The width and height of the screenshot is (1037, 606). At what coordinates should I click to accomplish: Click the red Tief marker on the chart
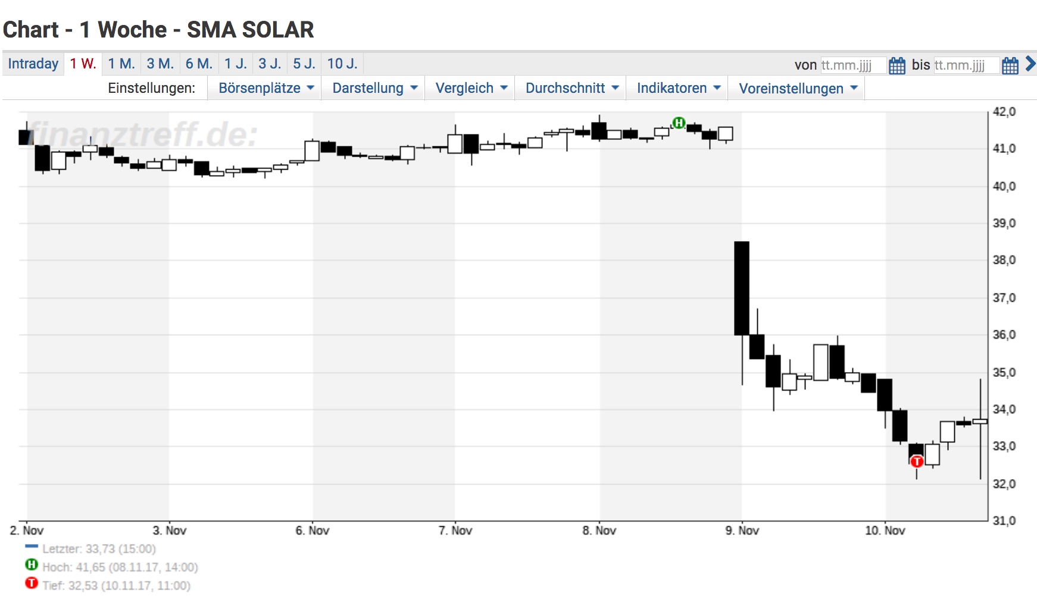tap(917, 461)
